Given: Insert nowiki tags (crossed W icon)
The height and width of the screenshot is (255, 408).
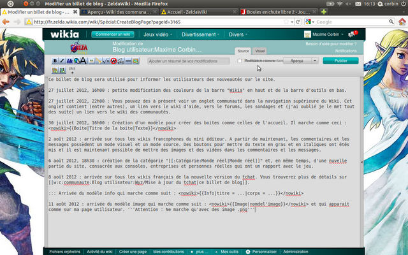Looking at the screenshot, I should (113, 61).
